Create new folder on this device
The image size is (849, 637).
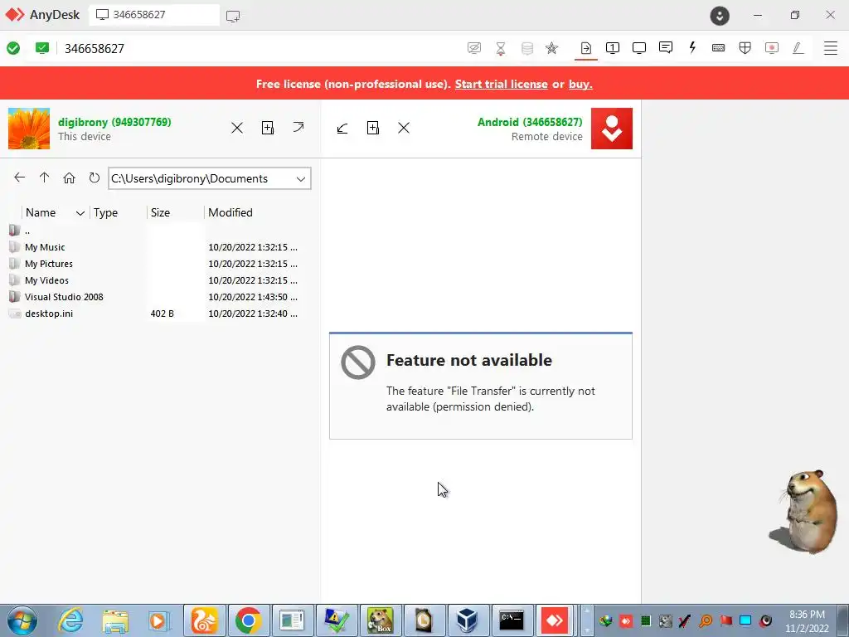pyautogui.click(x=268, y=128)
